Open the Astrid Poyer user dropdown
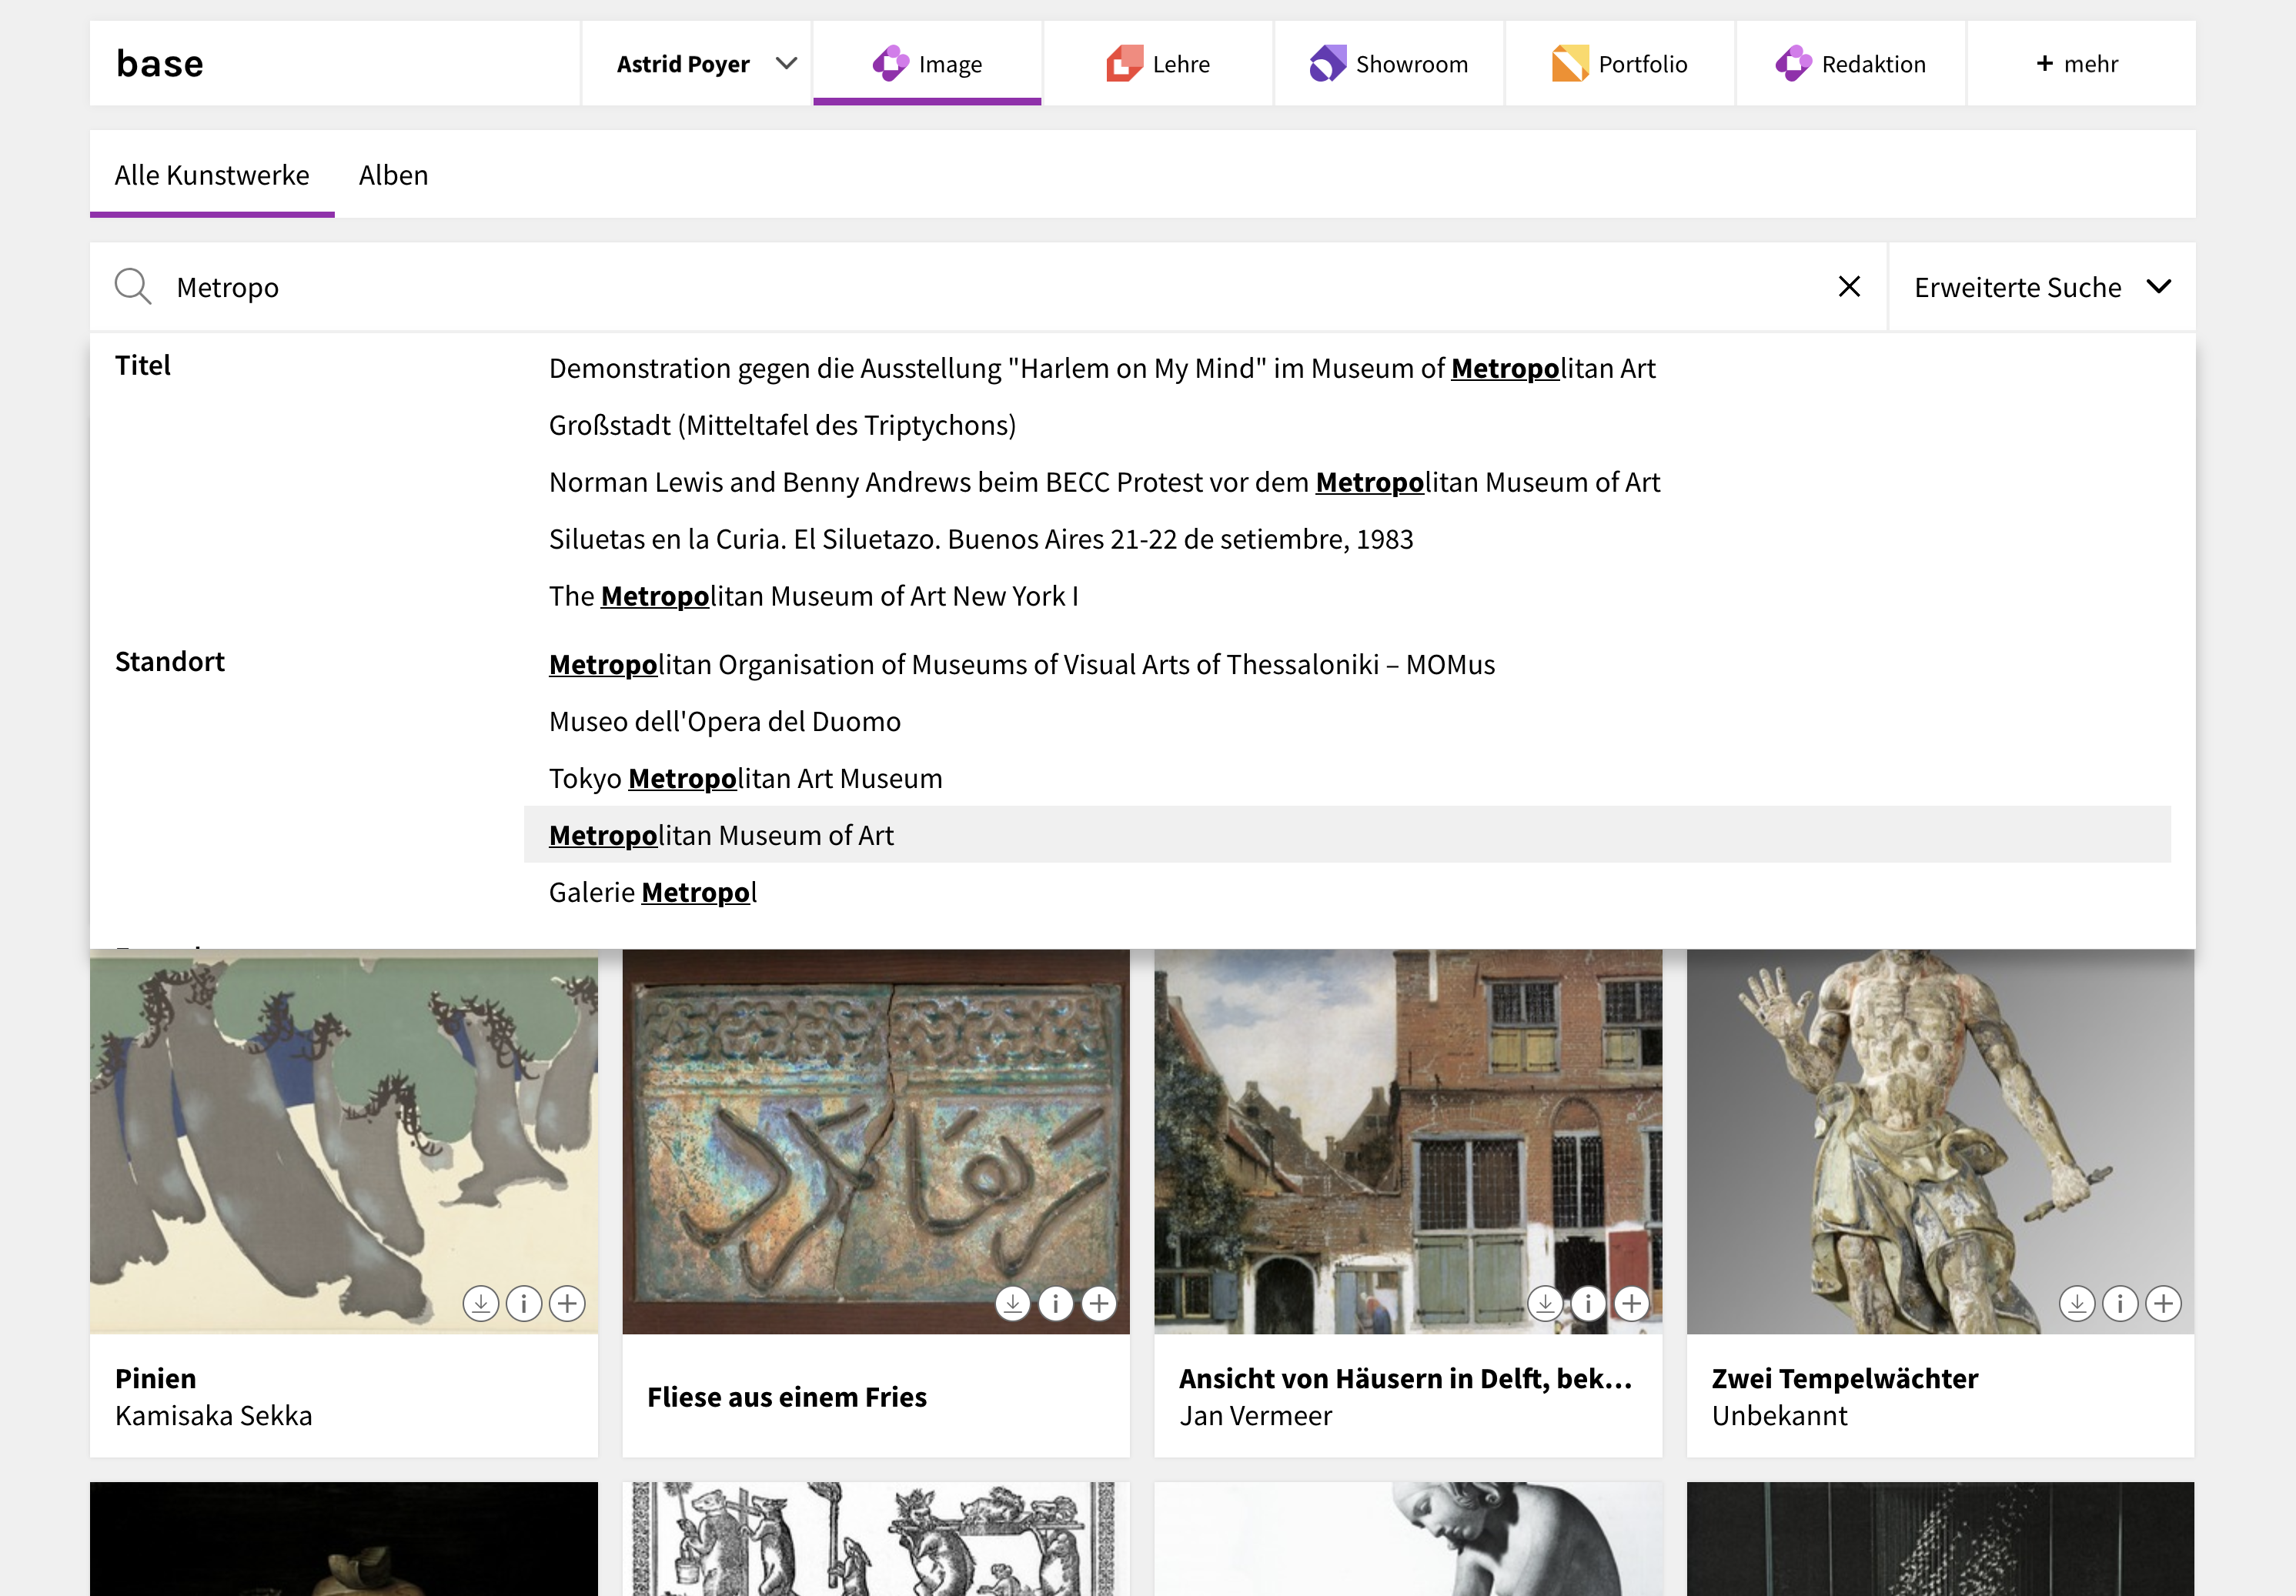 tap(696, 64)
